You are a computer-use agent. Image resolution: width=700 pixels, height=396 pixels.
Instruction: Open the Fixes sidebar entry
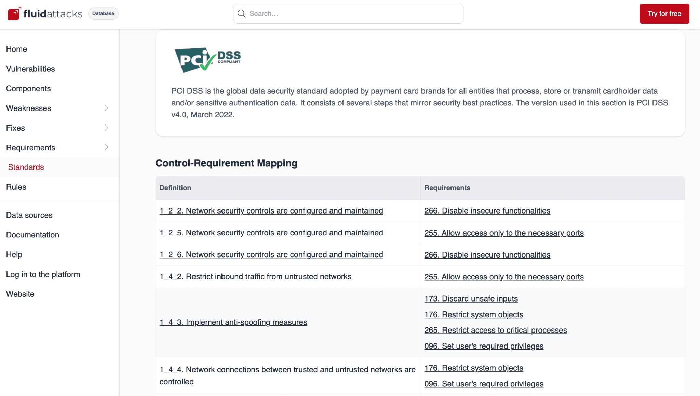pyautogui.click(x=15, y=128)
